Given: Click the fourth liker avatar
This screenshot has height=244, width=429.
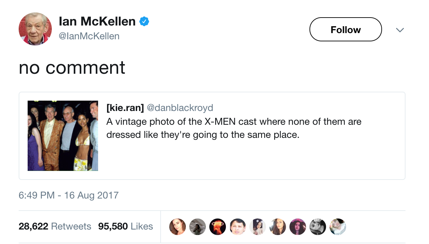Looking at the screenshot, I should click(x=238, y=227).
